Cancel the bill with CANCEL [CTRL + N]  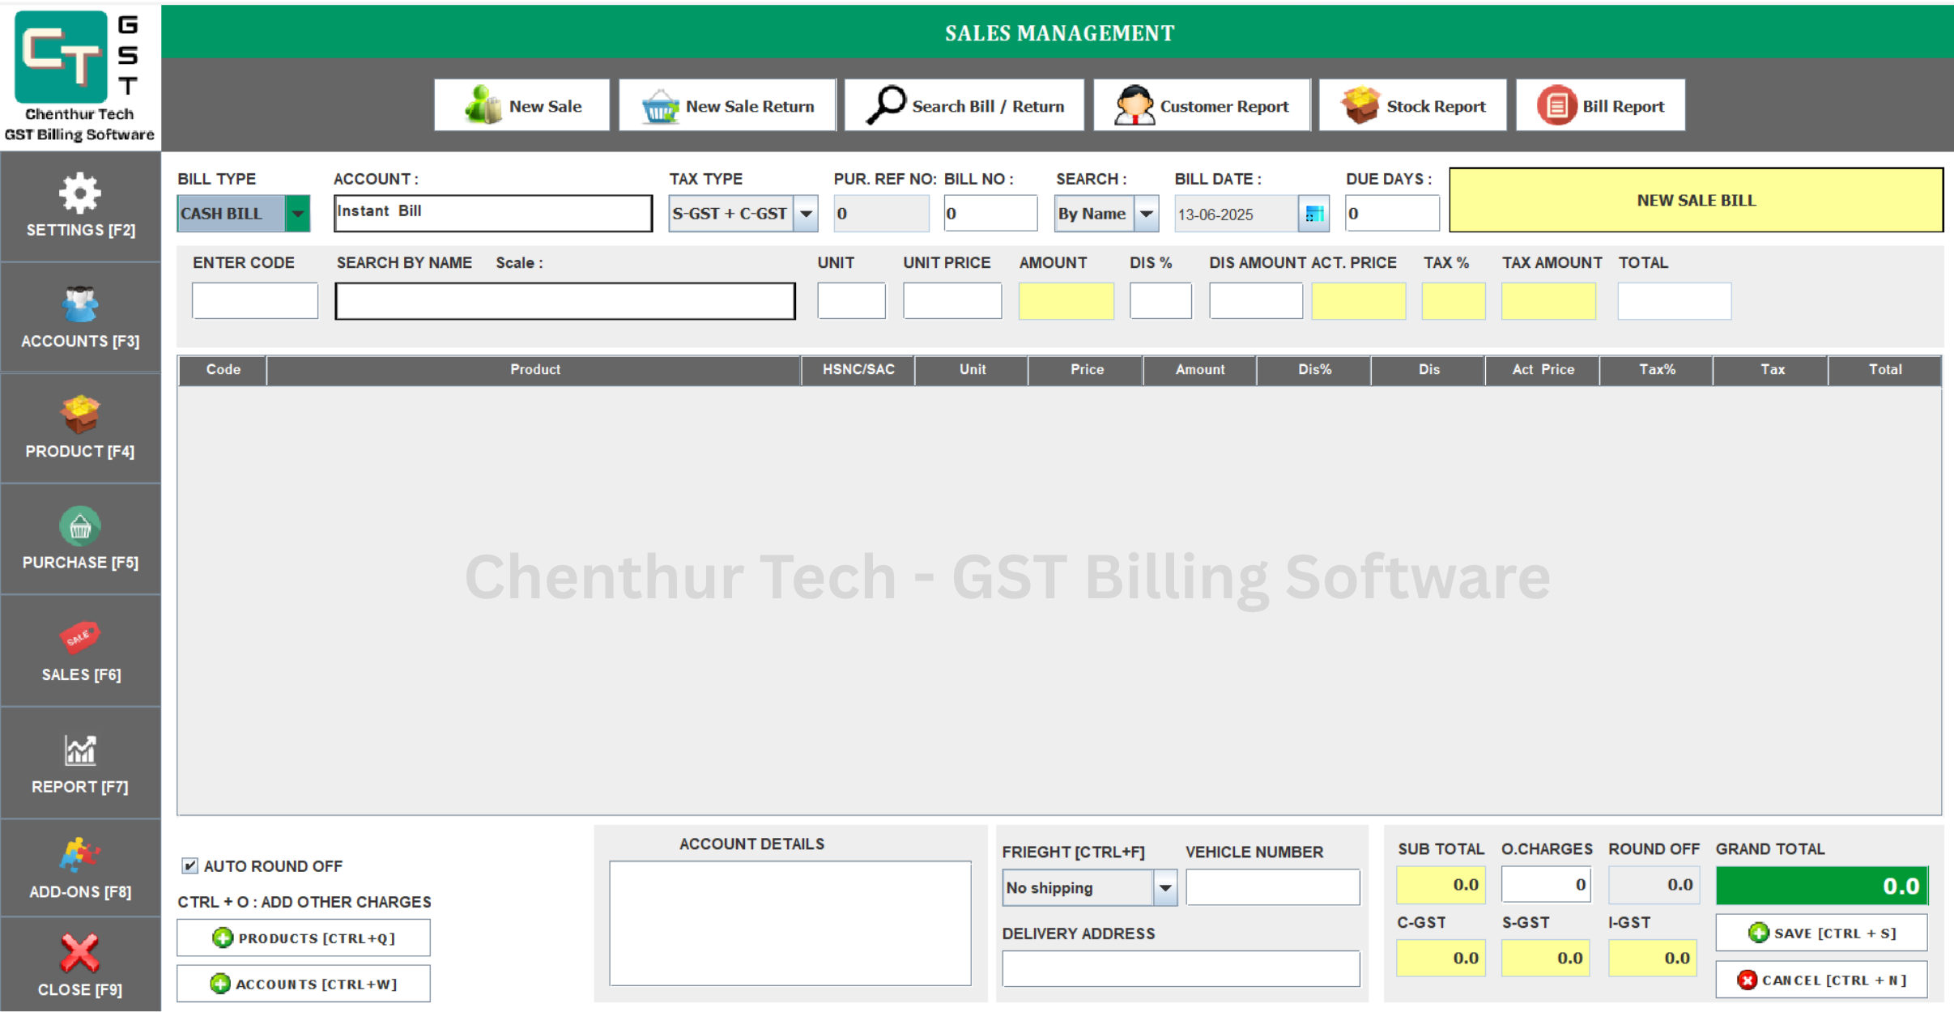[1821, 980]
